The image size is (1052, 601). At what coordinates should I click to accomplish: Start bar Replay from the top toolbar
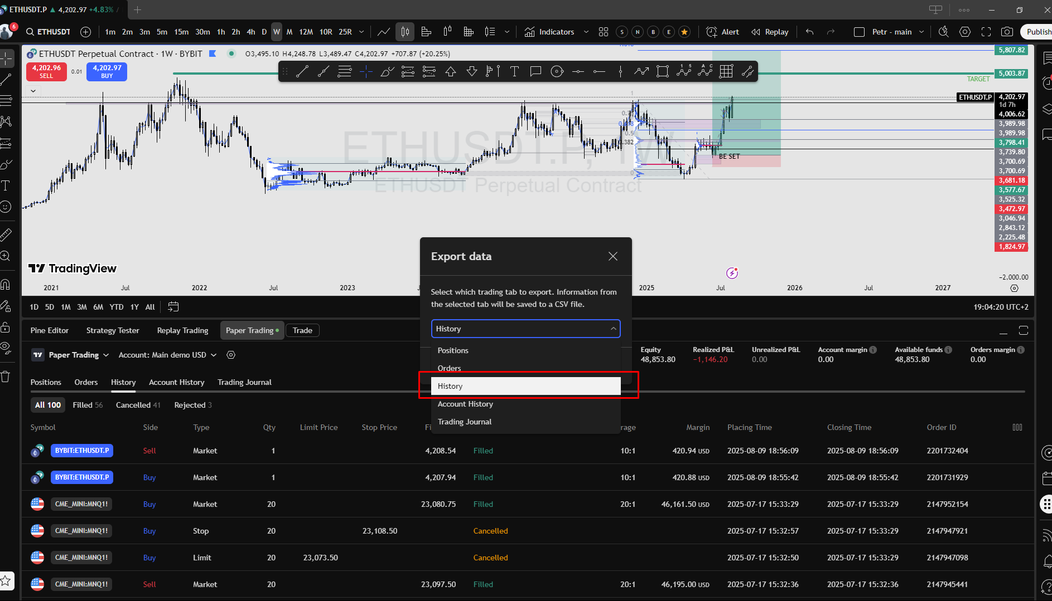pos(770,32)
